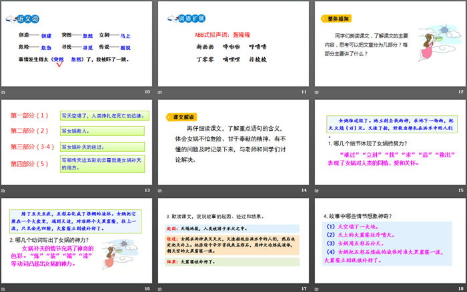Select slide 16 thumbnail with question 2
Screen dimensions: 467x292
pyautogui.click(x=77, y=241)
